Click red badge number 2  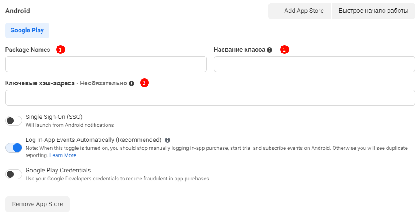tap(285, 50)
